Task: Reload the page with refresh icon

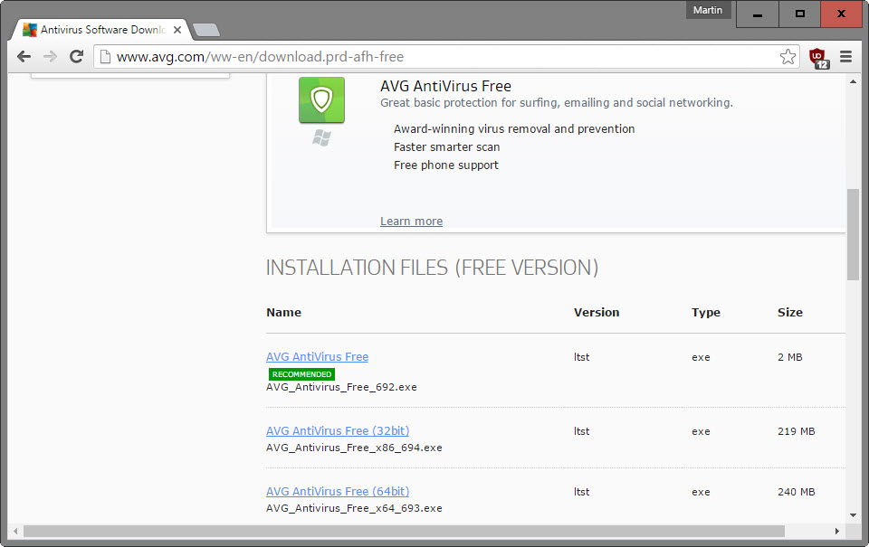Action: [76, 56]
